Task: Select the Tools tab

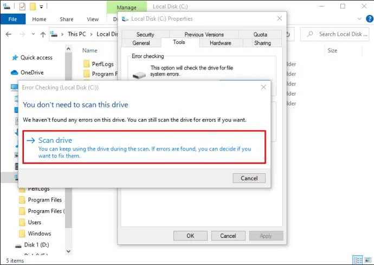Action: tap(179, 42)
